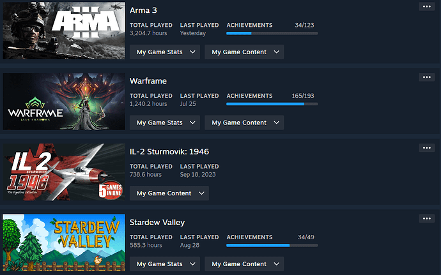441x275 pixels.
Task: Click the Arma 3 cover image
Action: tap(64, 31)
